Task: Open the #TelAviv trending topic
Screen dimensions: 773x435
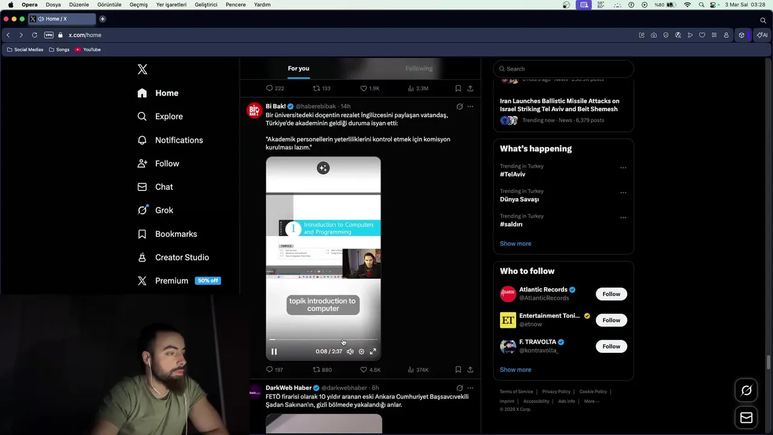Action: click(513, 175)
